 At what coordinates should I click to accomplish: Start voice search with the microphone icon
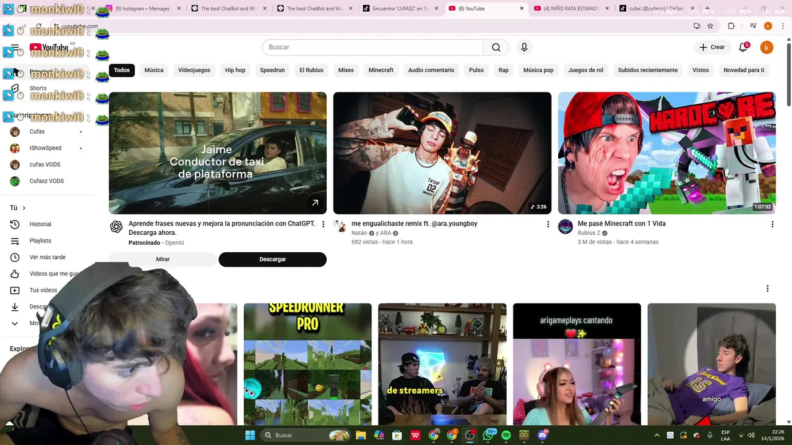pos(524,48)
